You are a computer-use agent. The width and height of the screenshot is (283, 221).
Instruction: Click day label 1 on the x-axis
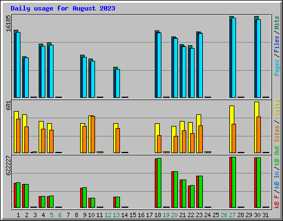coord(18,215)
